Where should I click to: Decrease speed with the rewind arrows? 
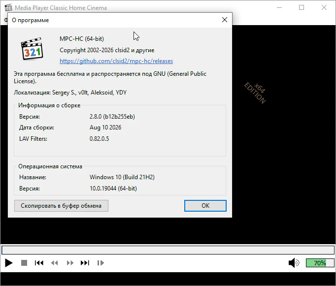point(54,263)
